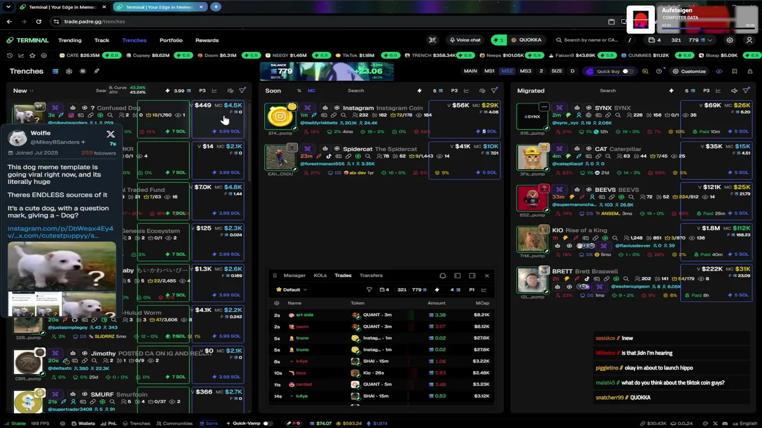
Task: Open the Trending tab
Action: tap(70, 40)
